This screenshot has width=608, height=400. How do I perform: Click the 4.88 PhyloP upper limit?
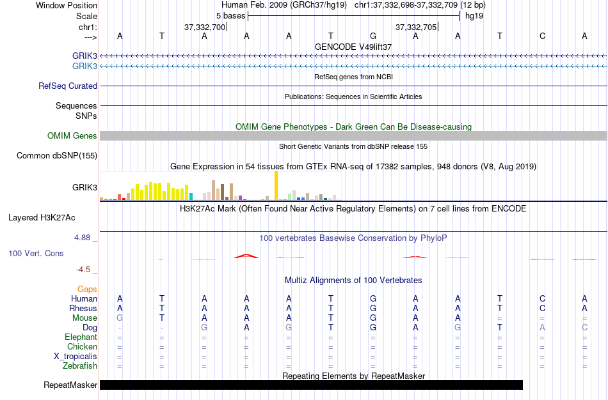tap(82, 237)
